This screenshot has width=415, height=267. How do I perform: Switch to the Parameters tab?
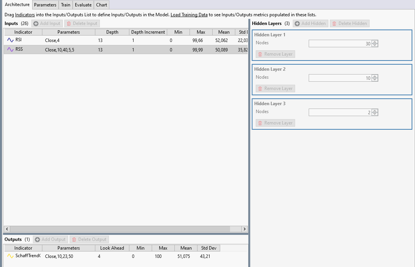(45, 5)
